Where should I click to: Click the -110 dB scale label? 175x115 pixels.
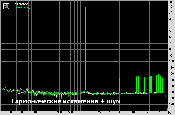click(x=171, y=68)
